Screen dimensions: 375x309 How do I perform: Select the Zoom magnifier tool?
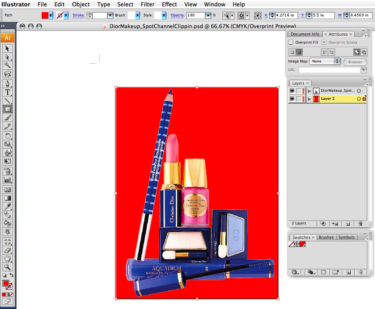pos(8,267)
